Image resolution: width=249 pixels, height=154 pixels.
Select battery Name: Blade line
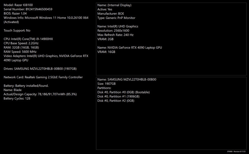(x=13, y=90)
